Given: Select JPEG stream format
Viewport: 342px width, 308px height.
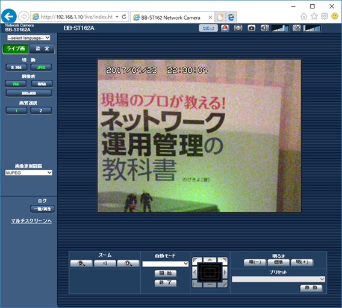Looking at the screenshot, I should click(x=41, y=67).
